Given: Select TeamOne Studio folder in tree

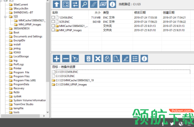Looking at the screenshot, I should (23, 104).
